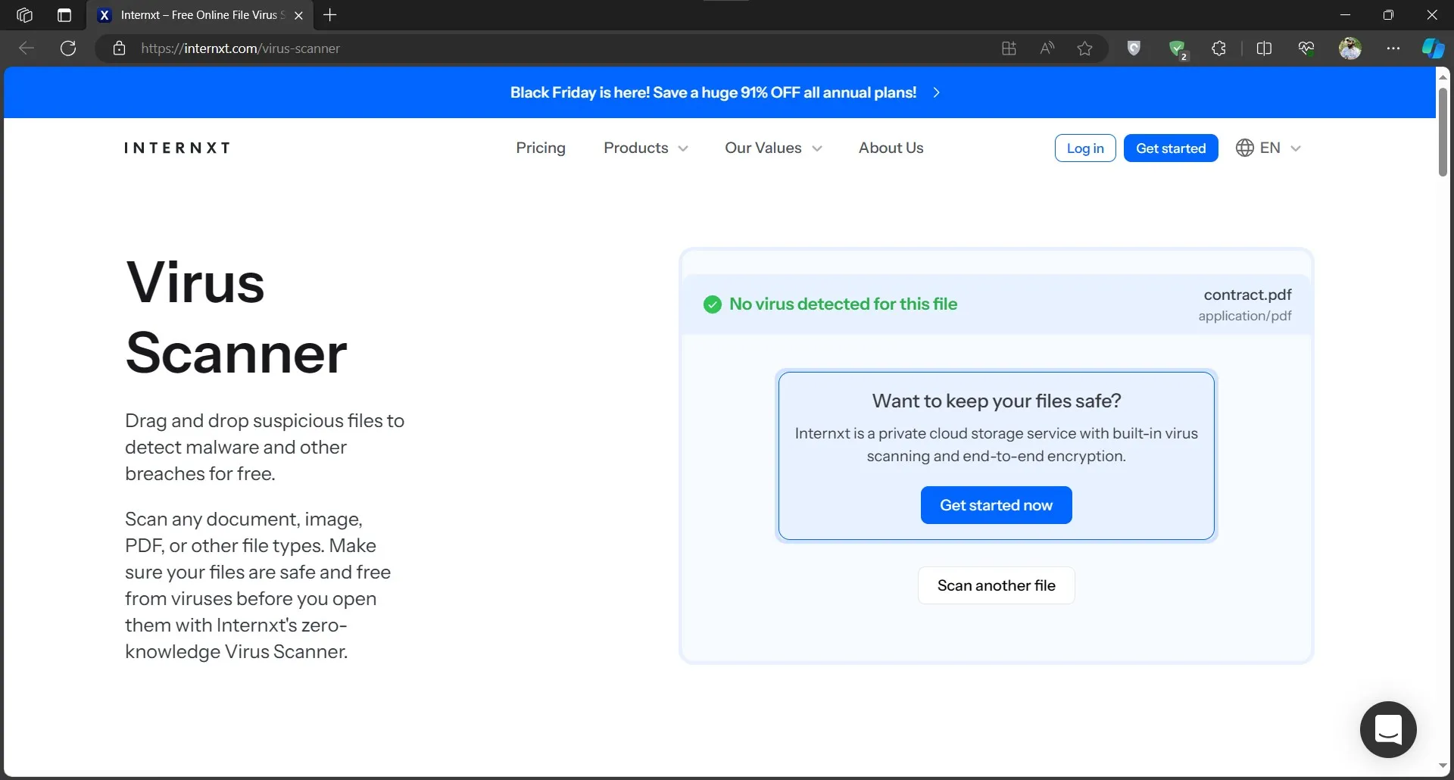Open the EN language selector
Screen dimensions: 1454x780
coord(1268,148)
